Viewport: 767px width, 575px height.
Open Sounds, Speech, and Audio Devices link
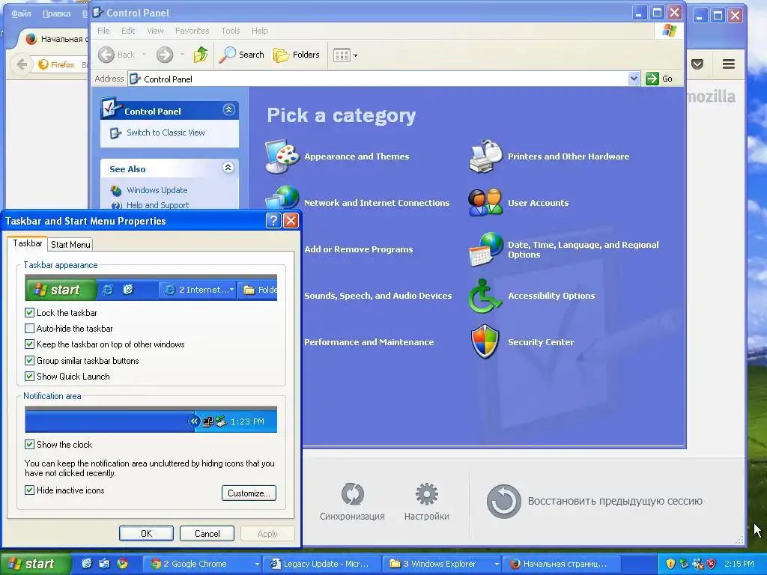pos(378,296)
